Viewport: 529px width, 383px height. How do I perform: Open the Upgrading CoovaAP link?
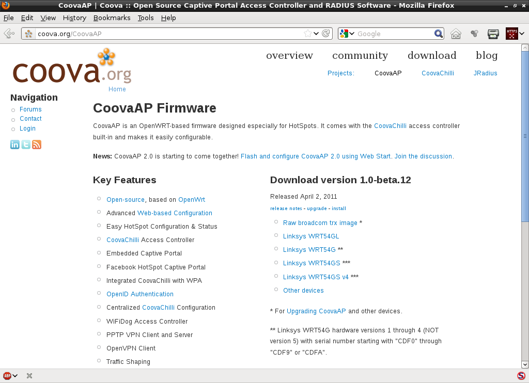click(x=316, y=311)
